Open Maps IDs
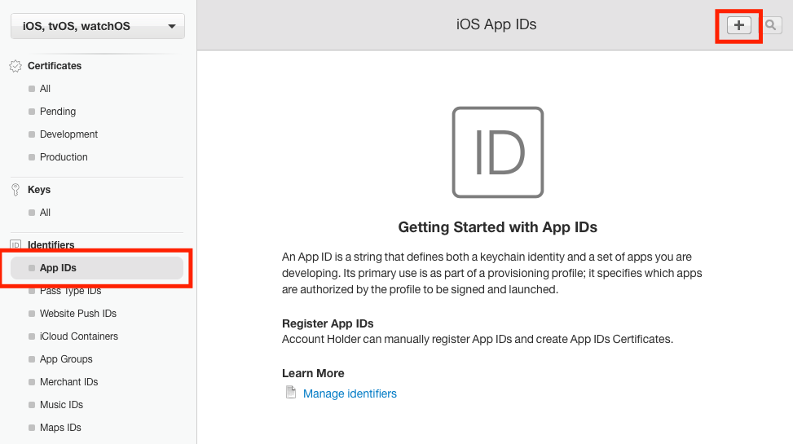 (60, 428)
